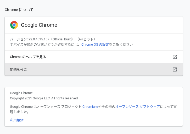Open Chrome のヘルプを見る row

94,57
